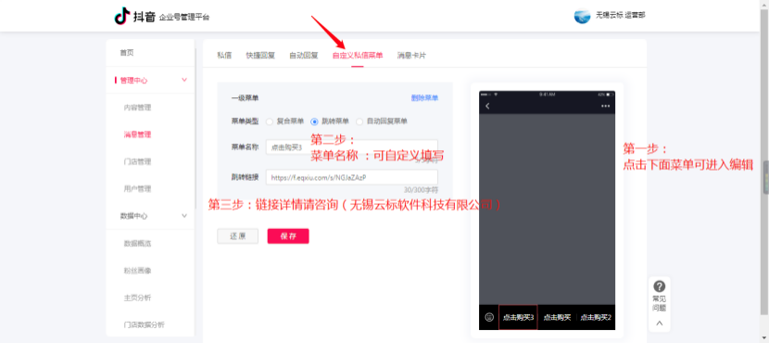
Task: Select 点击购买2 menu in phone preview
Action: click(x=596, y=317)
